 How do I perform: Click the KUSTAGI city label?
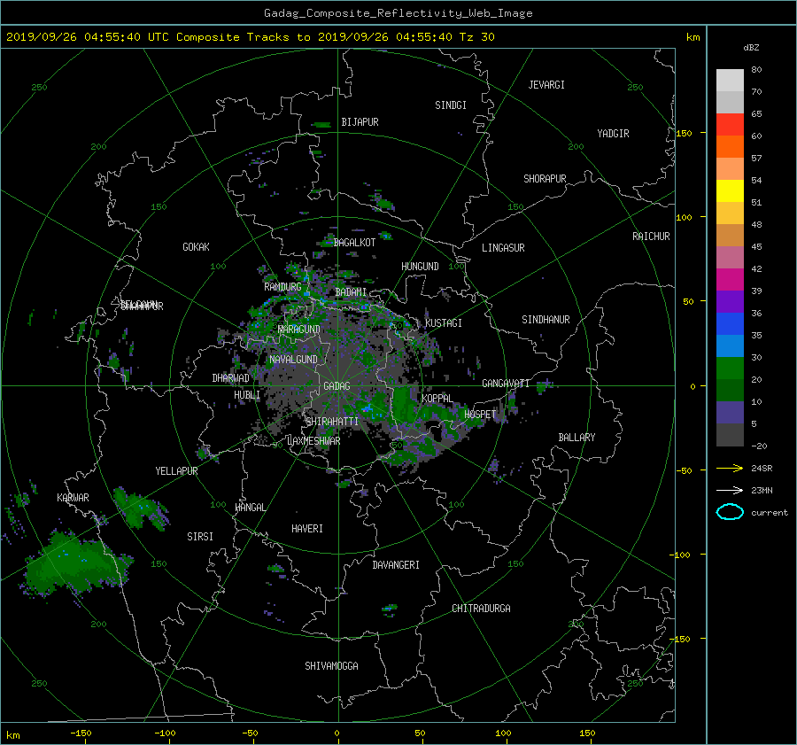[x=444, y=323]
